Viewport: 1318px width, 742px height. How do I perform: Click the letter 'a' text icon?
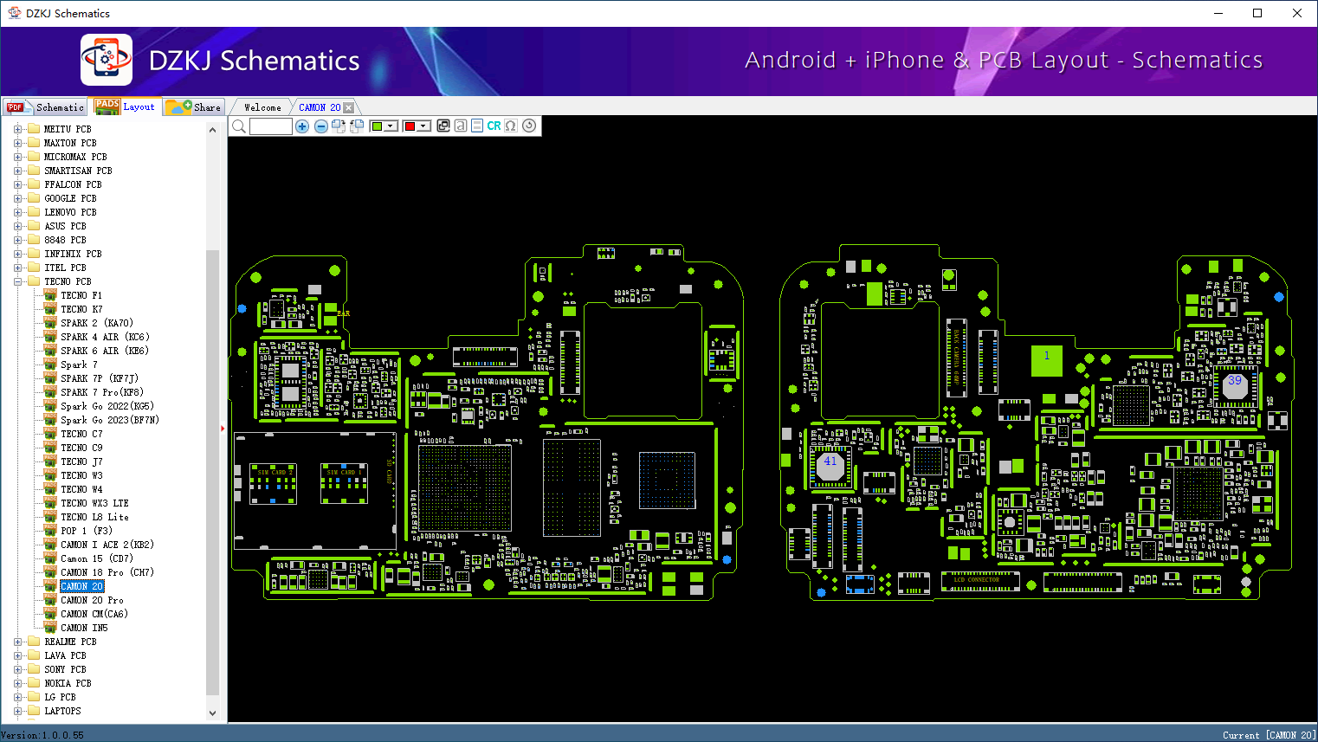click(x=461, y=126)
